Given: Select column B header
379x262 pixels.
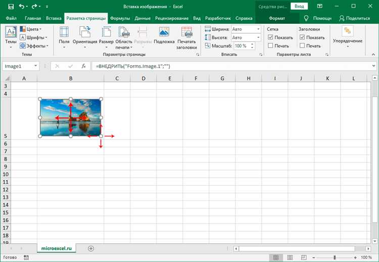Looking at the screenshot, I should pyautogui.click(x=71, y=78).
